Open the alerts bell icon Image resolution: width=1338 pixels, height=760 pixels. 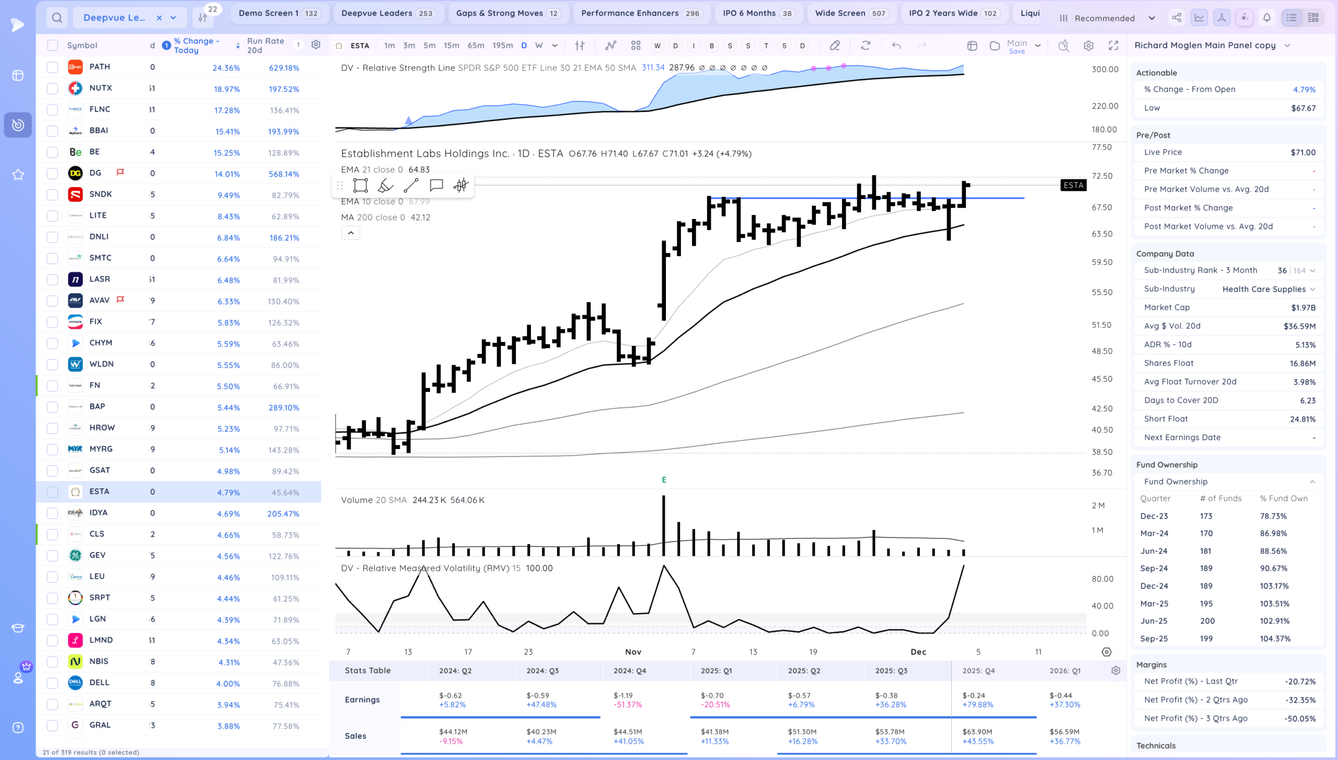click(x=1267, y=18)
